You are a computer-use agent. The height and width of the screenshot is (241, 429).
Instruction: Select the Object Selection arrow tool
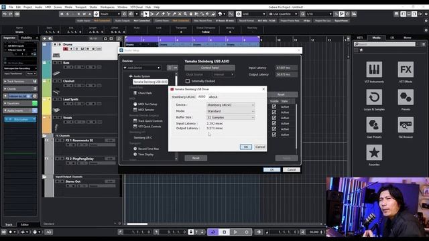(x=146, y=14)
